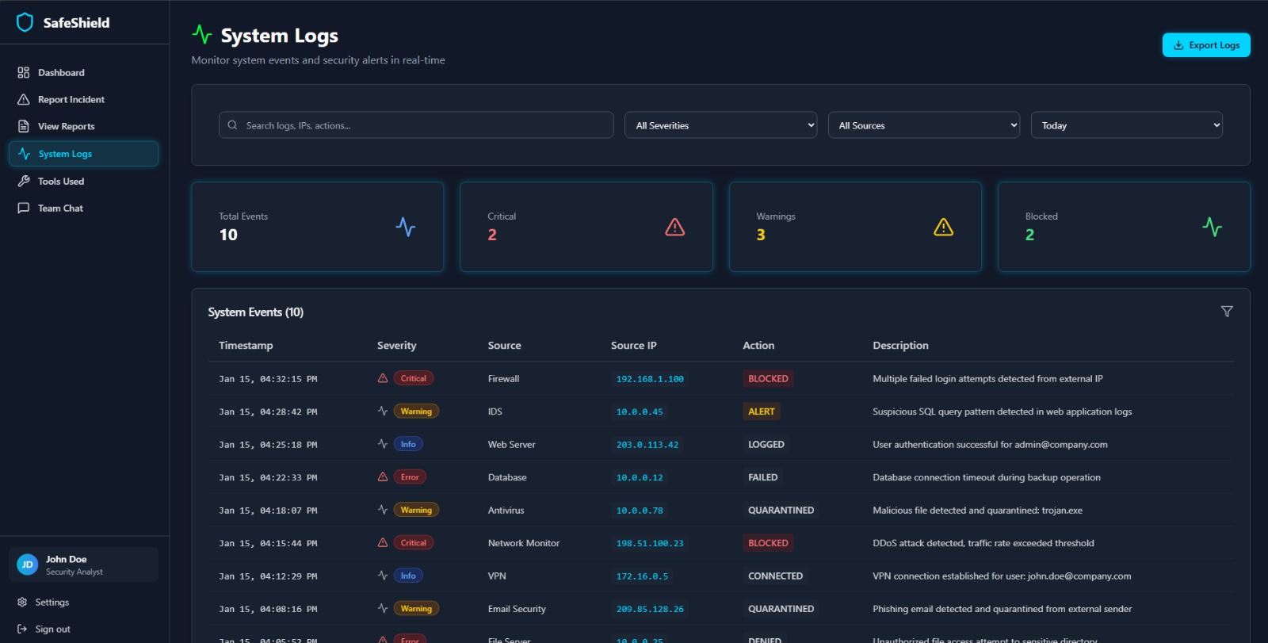Click pulse icon beside Info in Web Server row

click(383, 444)
